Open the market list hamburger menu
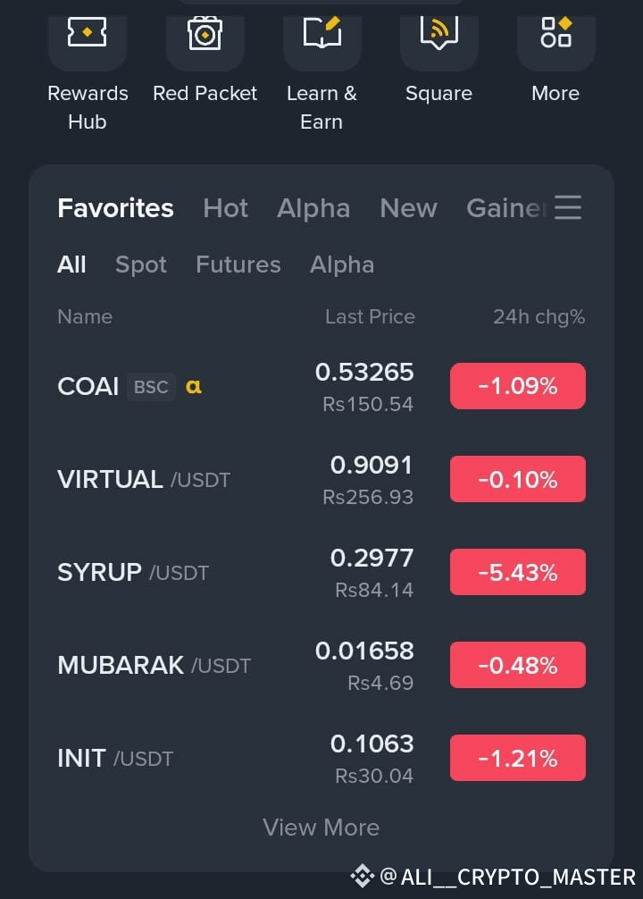 point(568,207)
